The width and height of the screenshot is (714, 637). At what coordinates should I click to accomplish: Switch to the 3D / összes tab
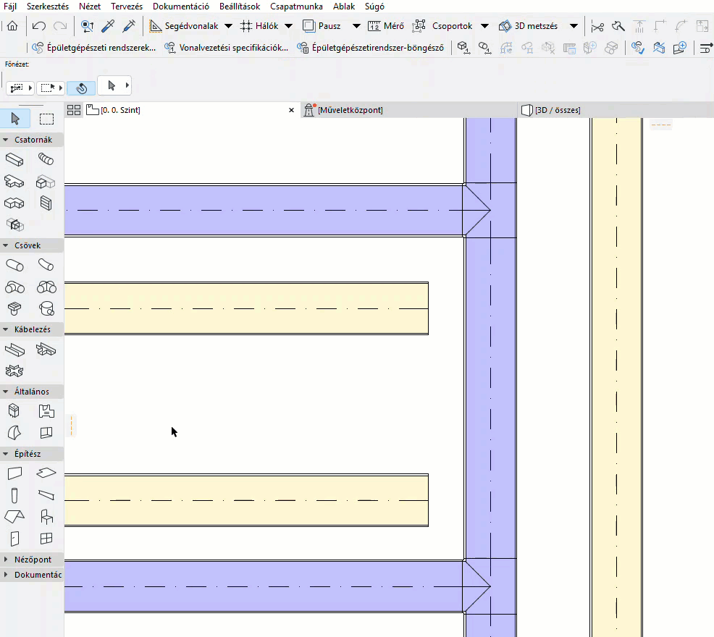pyautogui.click(x=557, y=110)
